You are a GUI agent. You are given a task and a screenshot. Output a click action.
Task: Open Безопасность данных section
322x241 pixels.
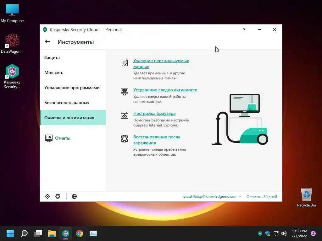tap(73, 103)
